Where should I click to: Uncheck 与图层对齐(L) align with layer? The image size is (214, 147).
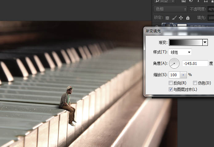[x=171, y=89]
